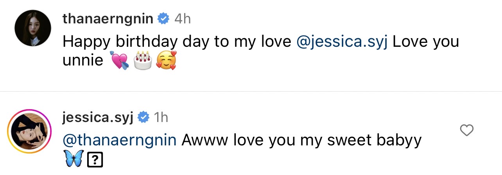Screen dimensions: 502x175
Task: Click the thanaerngnin username
Action: 108,18
